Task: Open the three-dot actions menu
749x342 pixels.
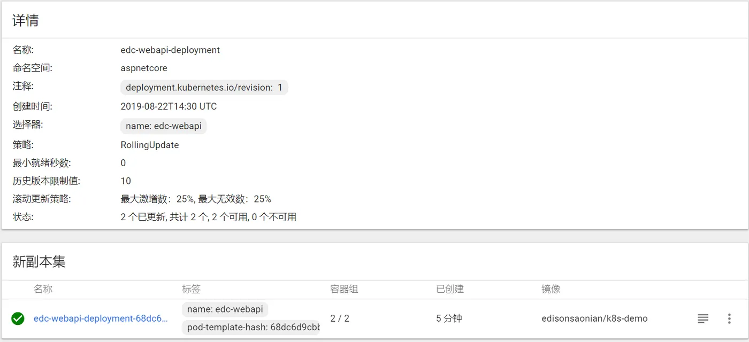Action: point(729,318)
